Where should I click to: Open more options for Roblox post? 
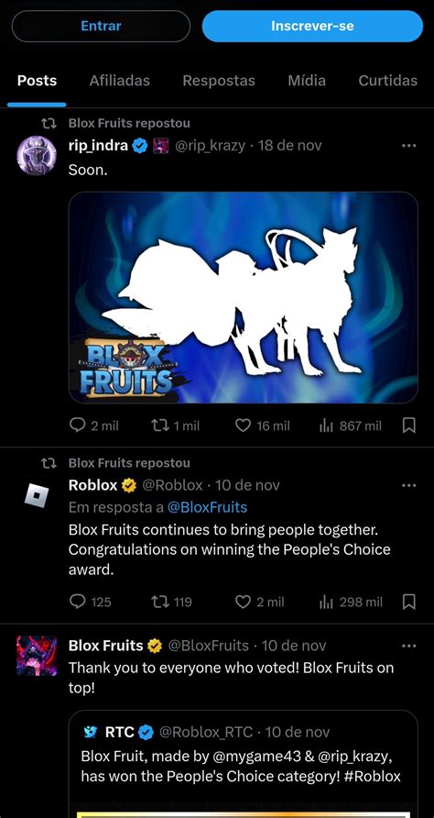point(409,485)
